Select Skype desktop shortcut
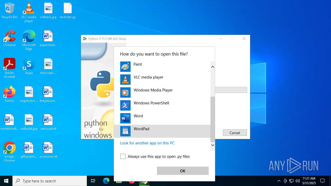This screenshot has height=186, width=331. (29, 67)
